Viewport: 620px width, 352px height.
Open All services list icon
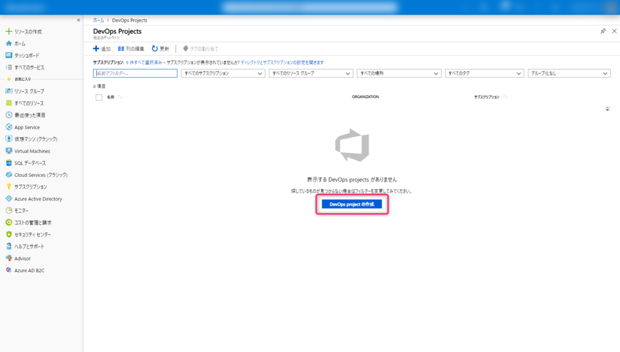(x=8, y=67)
